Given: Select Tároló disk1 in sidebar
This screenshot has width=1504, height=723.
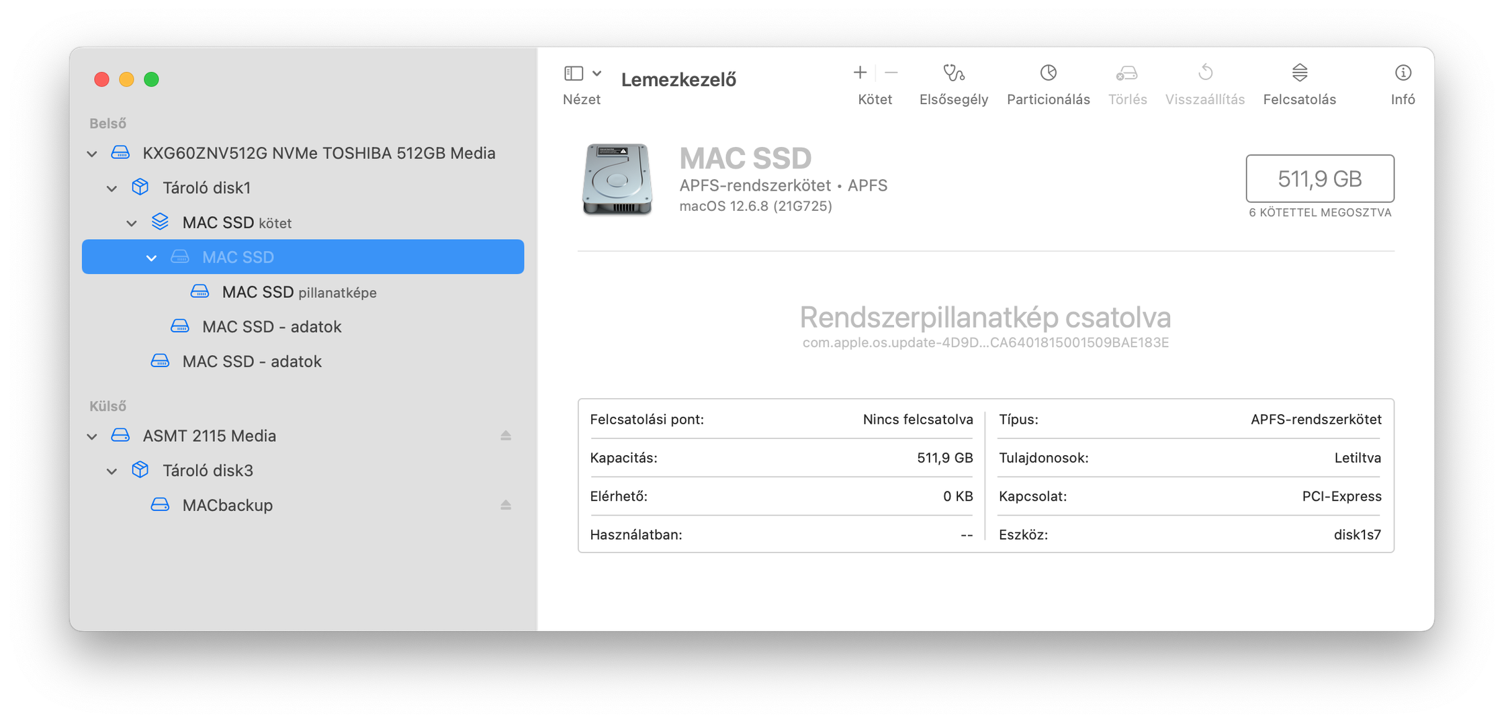Looking at the screenshot, I should [x=303, y=188].
